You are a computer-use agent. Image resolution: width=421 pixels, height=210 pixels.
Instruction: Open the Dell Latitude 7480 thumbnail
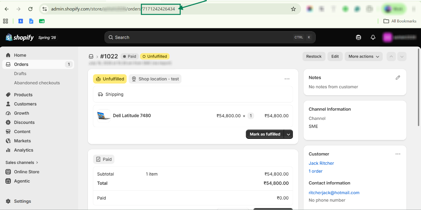pos(104,116)
